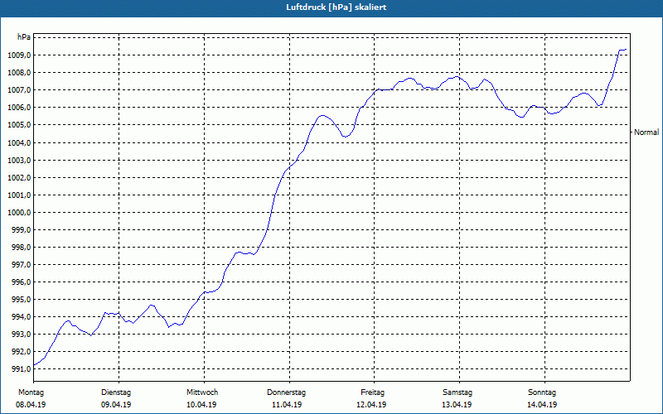Select the 993,0 axis value
This screenshot has width=663, height=414.
(x=20, y=335)
